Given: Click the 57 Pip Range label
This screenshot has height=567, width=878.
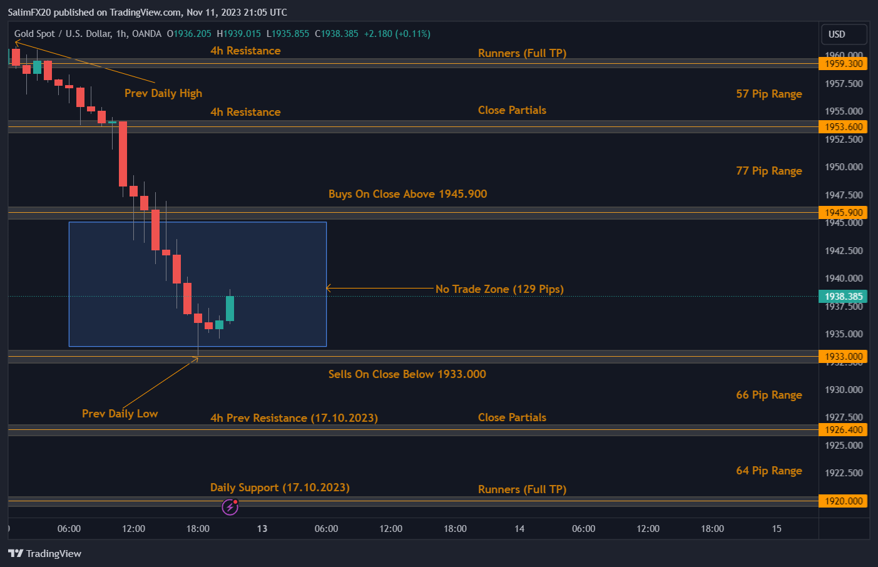Looking at the screenshot, I should (x=769, y=94).
